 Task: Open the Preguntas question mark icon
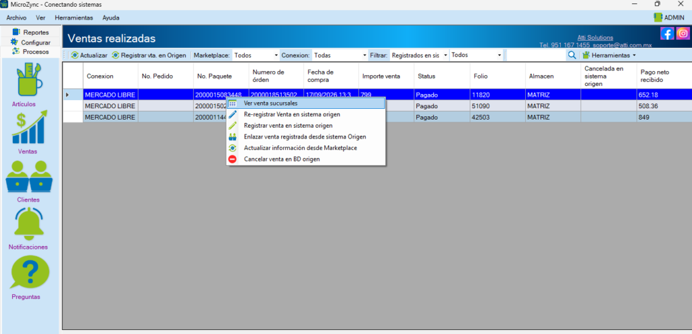[30, 272]
